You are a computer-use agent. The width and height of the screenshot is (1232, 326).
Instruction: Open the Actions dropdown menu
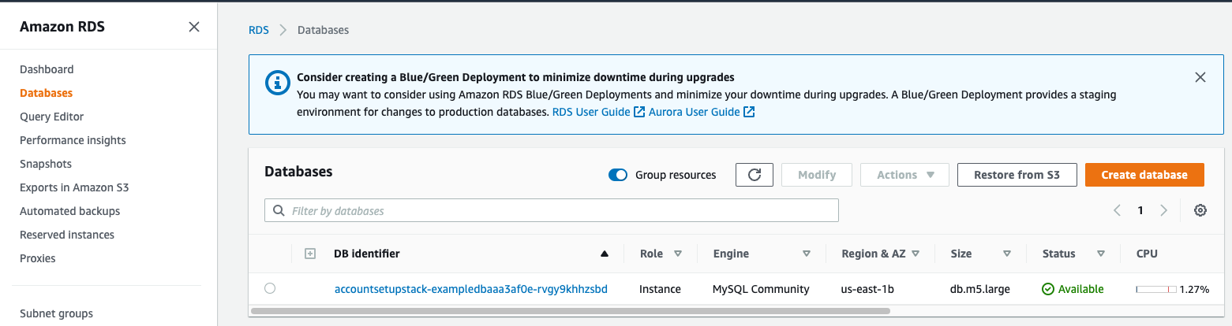(x=905, y=175)
